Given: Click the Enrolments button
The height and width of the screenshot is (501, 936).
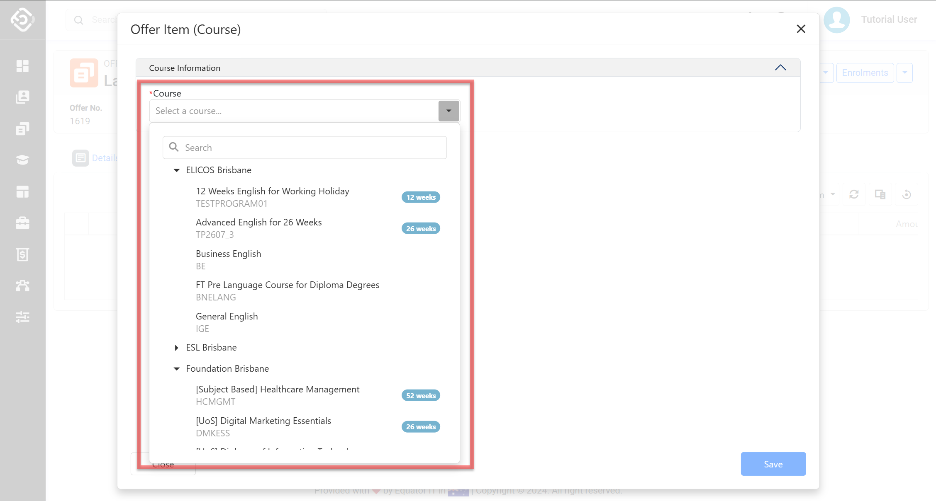Looking at the screenshot, I should [865, 73].
